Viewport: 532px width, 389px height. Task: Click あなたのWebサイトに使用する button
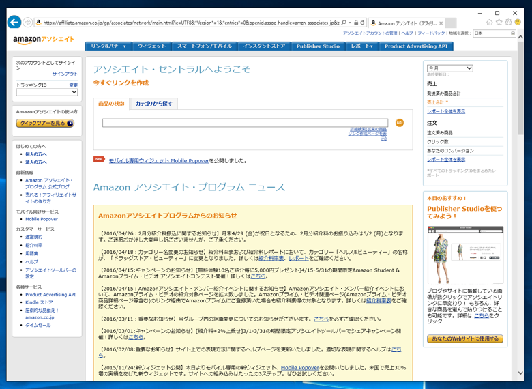point(465,338)
